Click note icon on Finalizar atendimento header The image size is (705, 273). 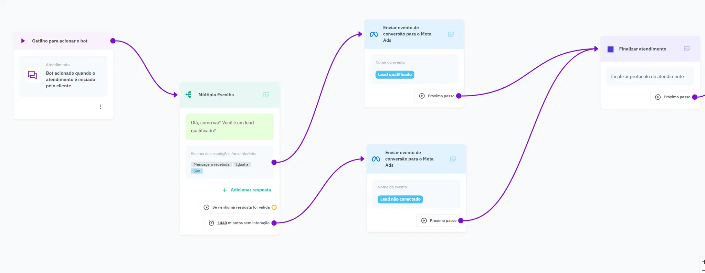[x=686, y=49]
